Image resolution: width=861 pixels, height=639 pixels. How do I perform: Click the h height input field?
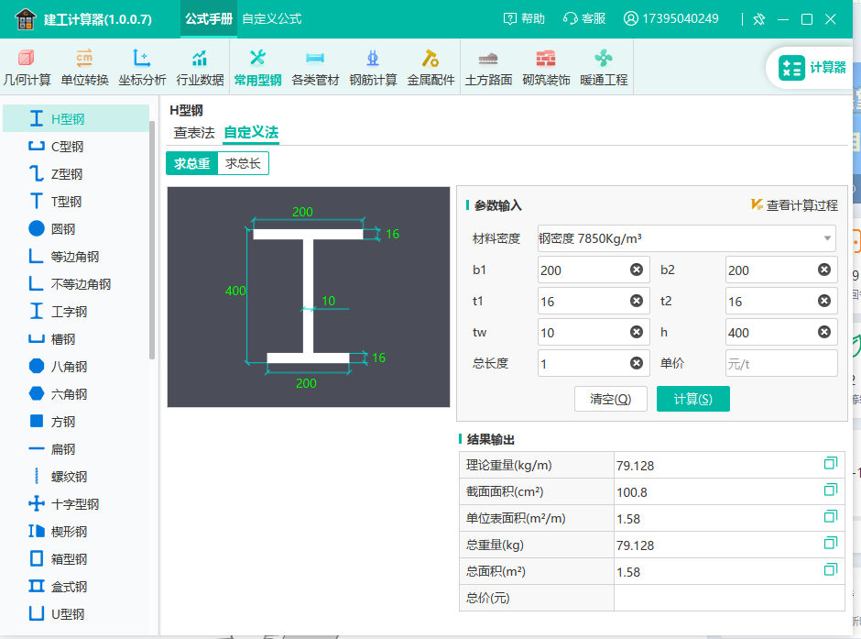coord(781,333)
